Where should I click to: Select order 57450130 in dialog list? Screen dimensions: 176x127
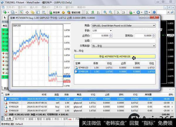(115, 72)
